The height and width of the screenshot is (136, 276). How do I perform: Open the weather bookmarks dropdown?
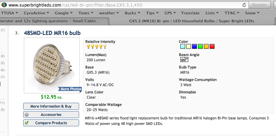pyautogui.click(x=109, y=13)
